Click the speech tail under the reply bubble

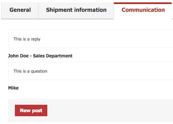16,50
